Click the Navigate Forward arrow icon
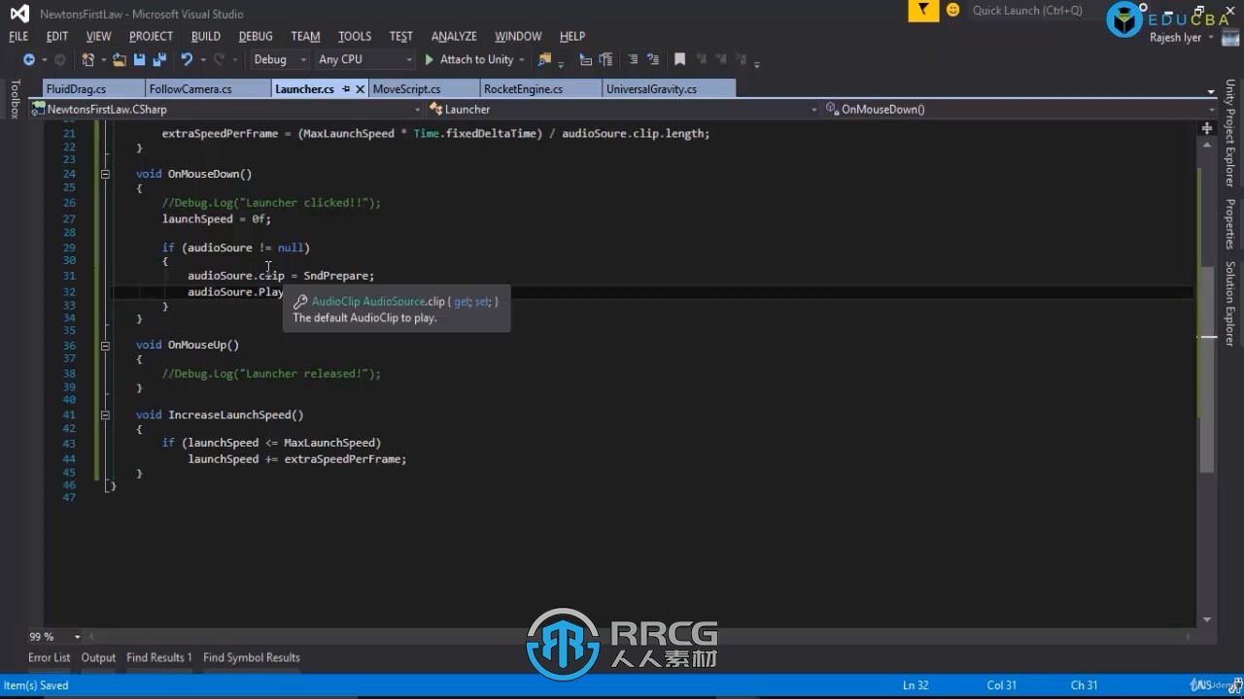The width and height of the screenshot is (1244, 699). coord(59,59)
